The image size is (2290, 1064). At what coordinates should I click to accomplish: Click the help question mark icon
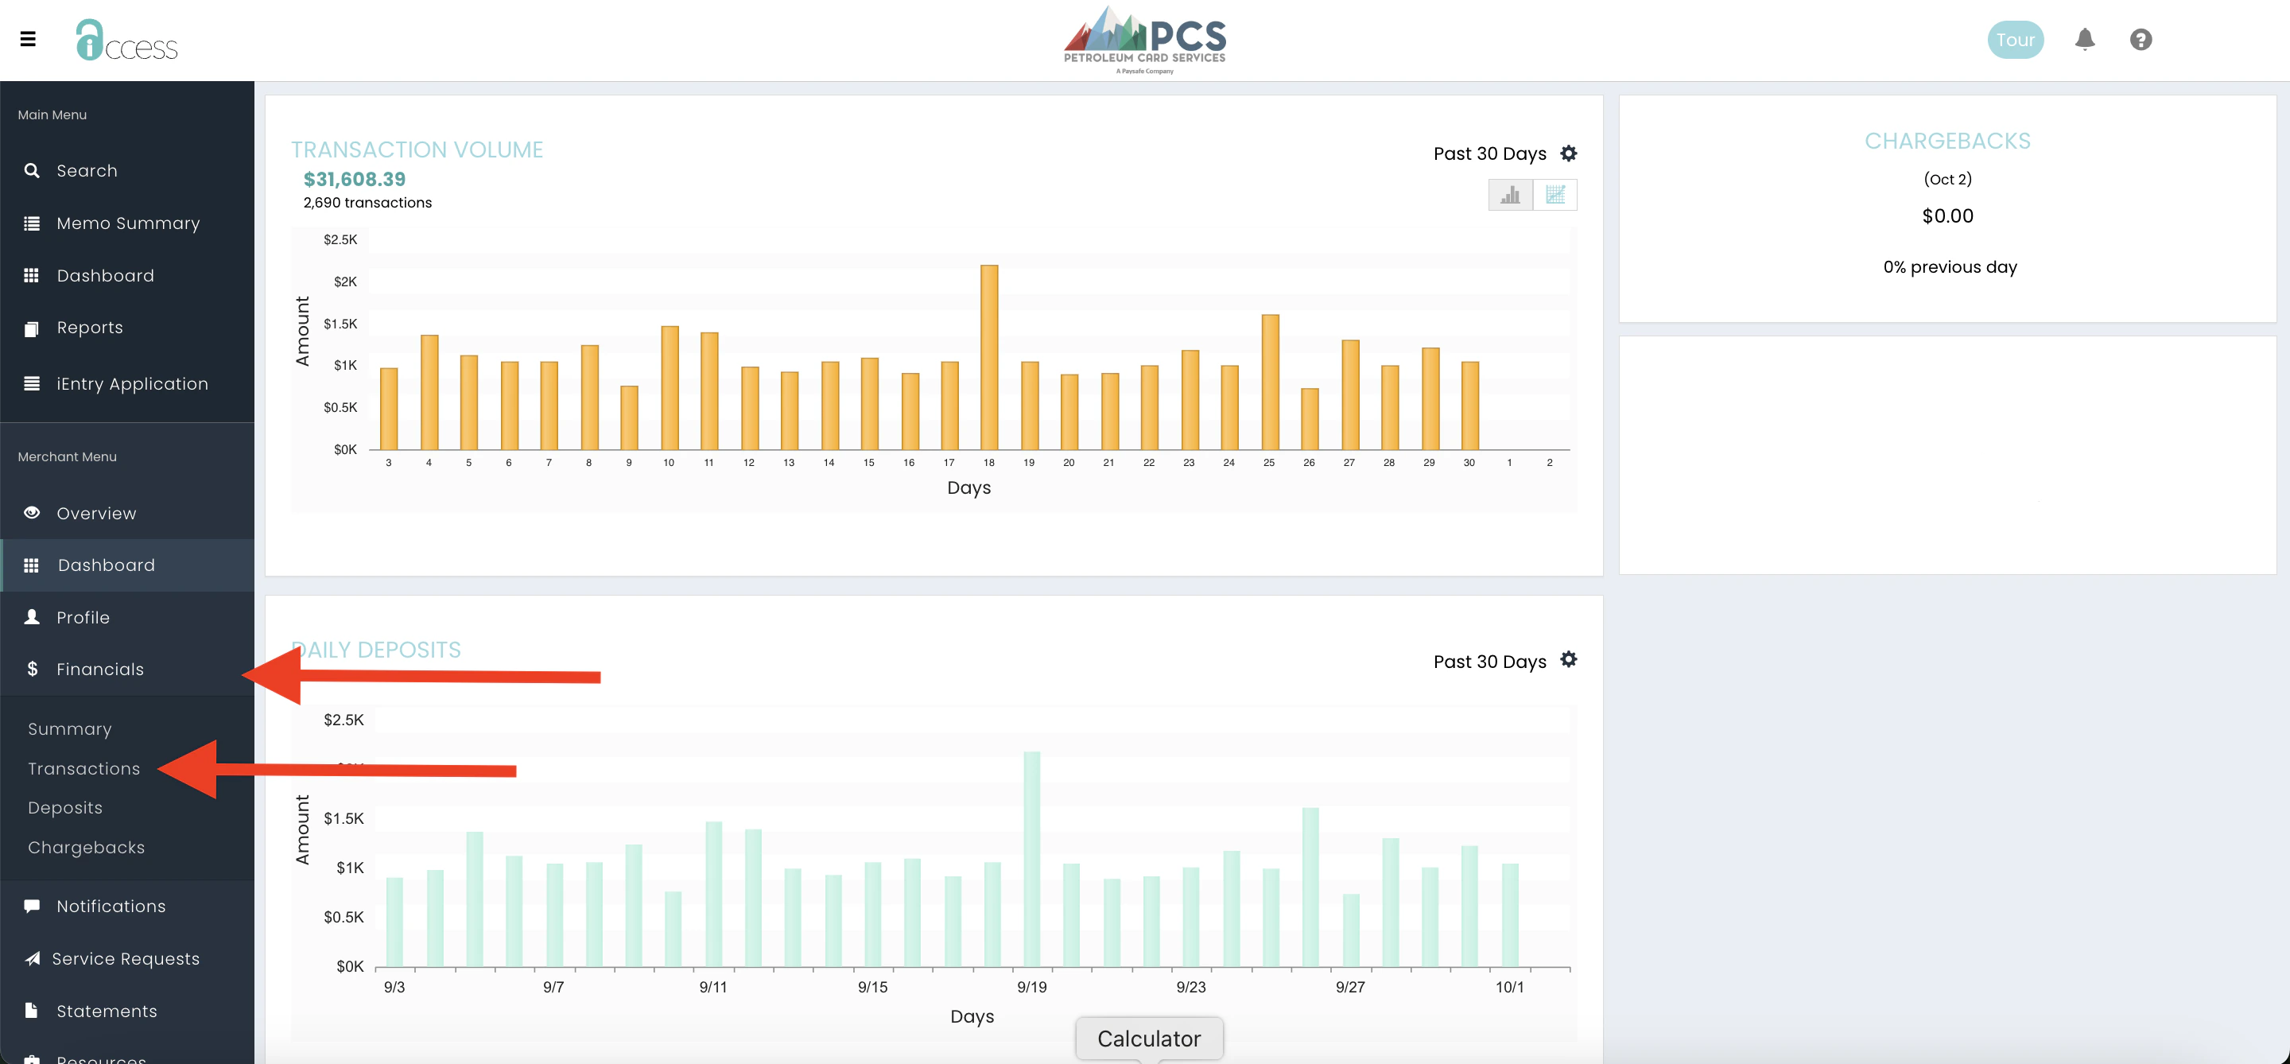pyautogui.click(x=2141, y=39)
